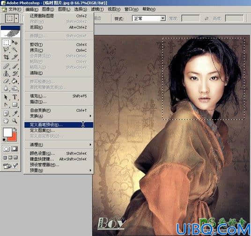251x236 pixels.
Task: Select the Clone Stamp tool
Action: tap(6, 74)
